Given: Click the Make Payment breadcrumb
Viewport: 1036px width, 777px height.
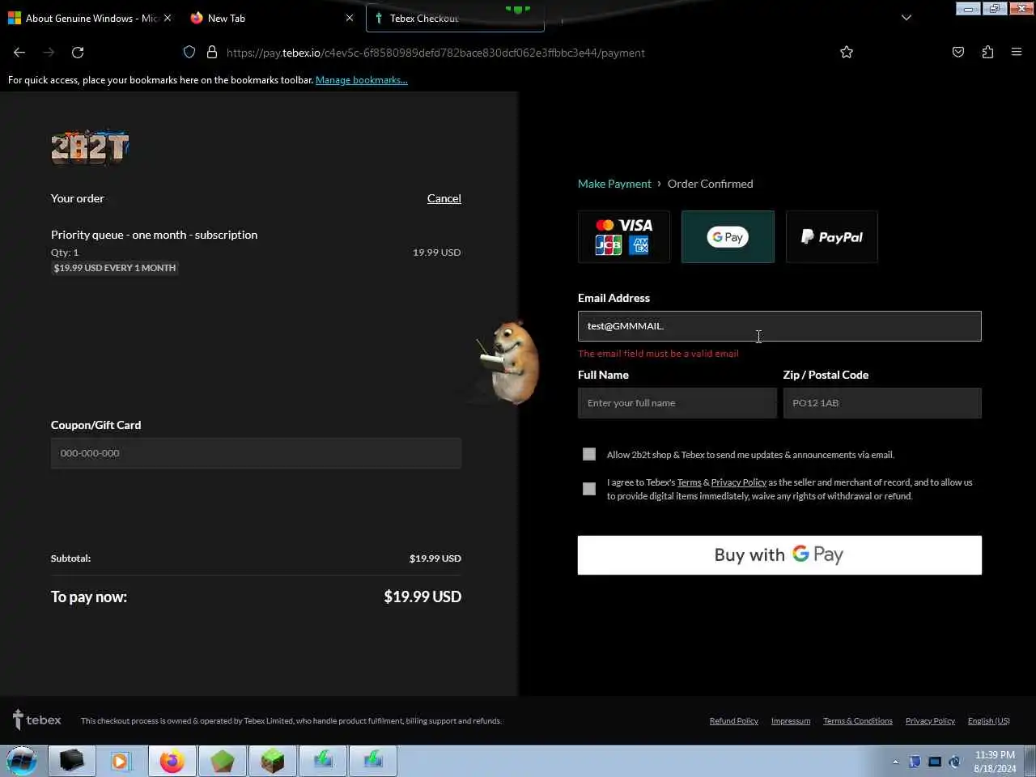Looking at the screenshot, I should pyautogui.click(x=614, y=184).
